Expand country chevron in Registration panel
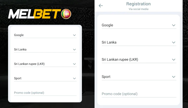 point(174,42)
